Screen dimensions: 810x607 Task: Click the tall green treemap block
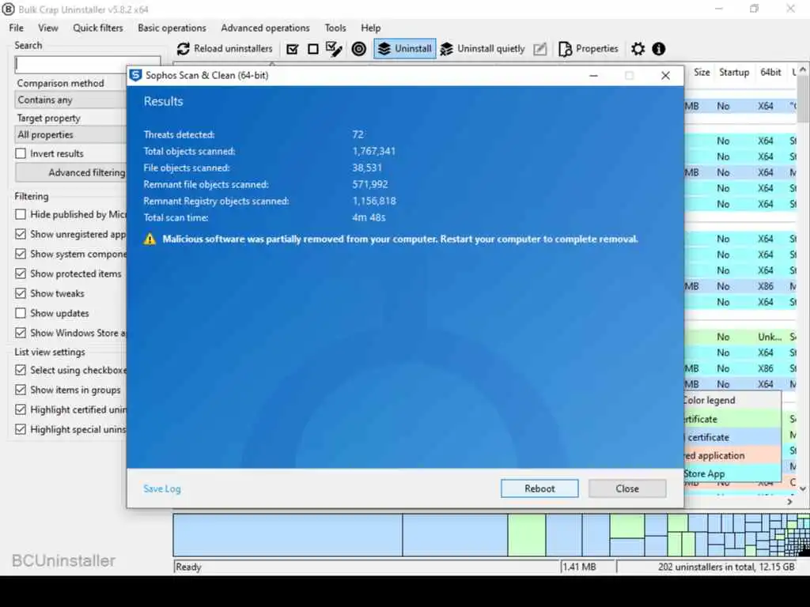click(526, 535)
